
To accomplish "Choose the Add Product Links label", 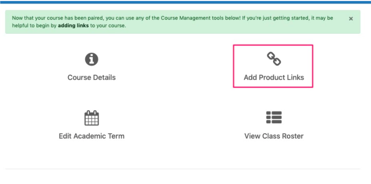I will click(x=274, y=77).
